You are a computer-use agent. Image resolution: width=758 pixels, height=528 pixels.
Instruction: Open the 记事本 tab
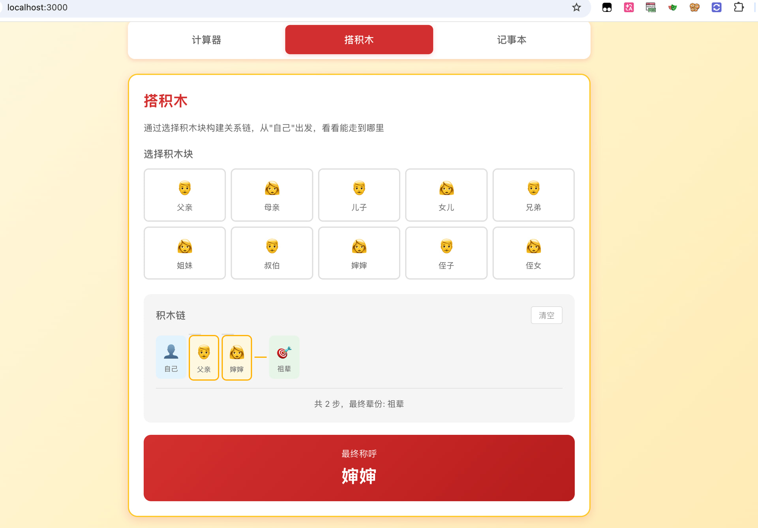pyautogui.click(x=511, y=40)
